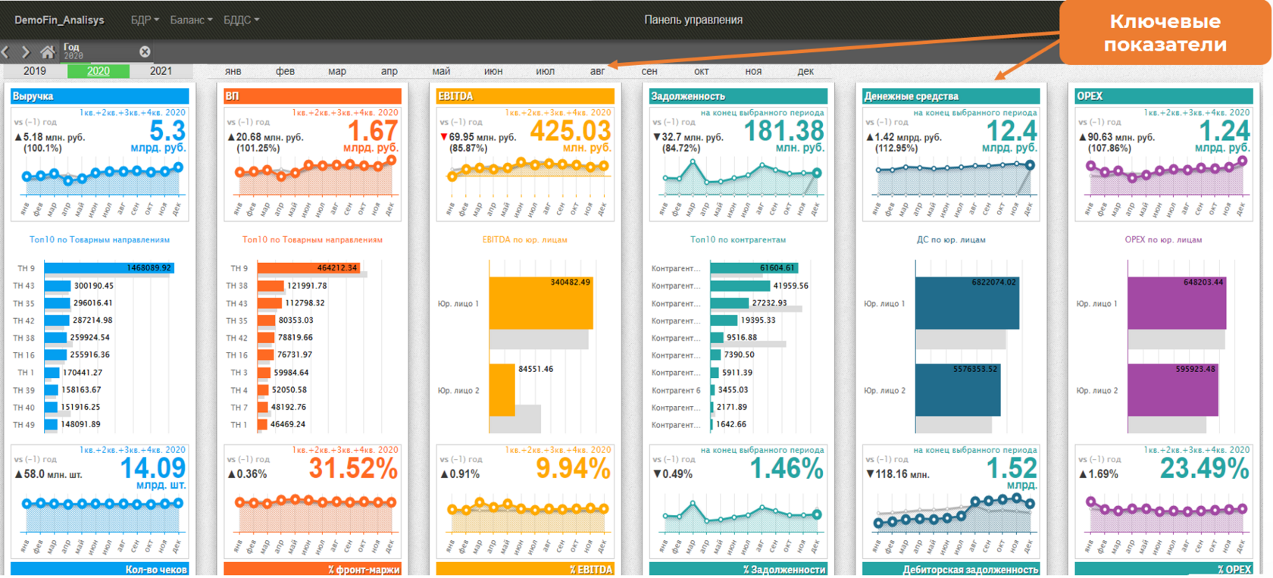
Task: Clear the Год 2020 filter
Action: tap(145, 52)
